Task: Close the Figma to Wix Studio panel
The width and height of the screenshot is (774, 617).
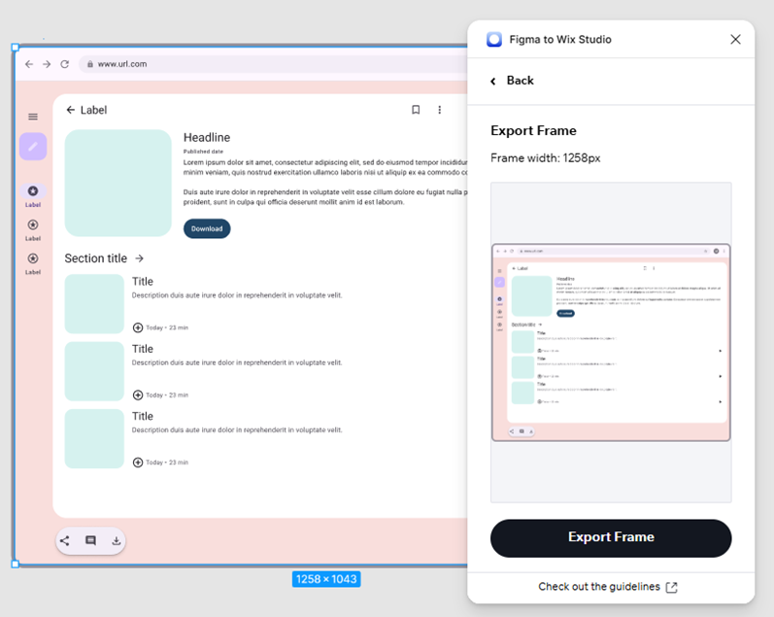Action: click(735, 40)
